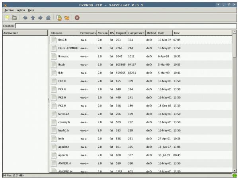The height and width of the screenshot is (178, 238).
Task: Go up with the up arrow icon
Action: 33,18
